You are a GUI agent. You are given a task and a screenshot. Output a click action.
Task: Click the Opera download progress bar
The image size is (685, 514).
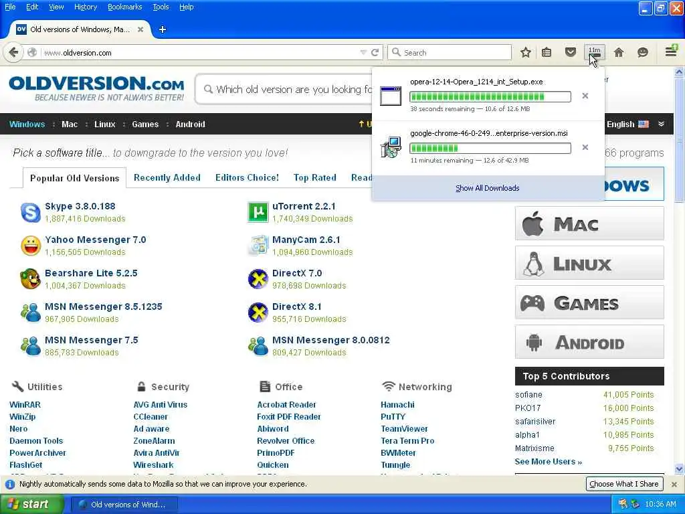[490, 96]
